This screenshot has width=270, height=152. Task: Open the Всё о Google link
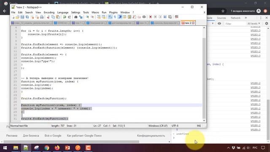coord(53,136)
